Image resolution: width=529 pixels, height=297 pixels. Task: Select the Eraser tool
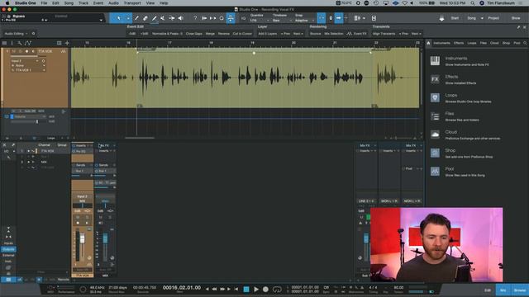tap(145, 18)
